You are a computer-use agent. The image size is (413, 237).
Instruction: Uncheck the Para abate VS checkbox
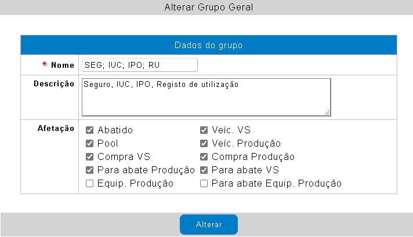pos(204,170)
